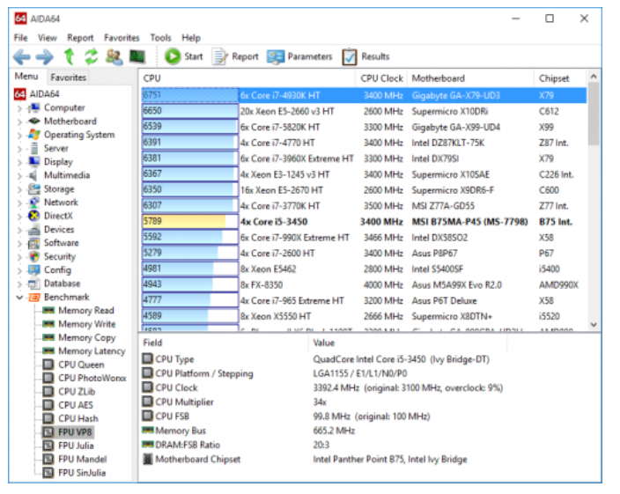The height and width of the screenshot is (494, 620).
Task: Start the benchmark with Start button
Action: pos(184,56)
